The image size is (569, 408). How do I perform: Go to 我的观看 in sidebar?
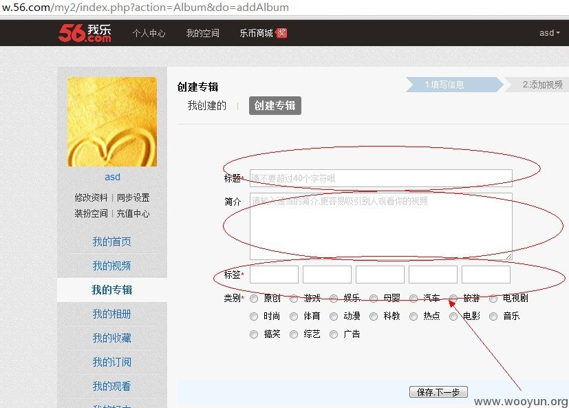point(111,386)
